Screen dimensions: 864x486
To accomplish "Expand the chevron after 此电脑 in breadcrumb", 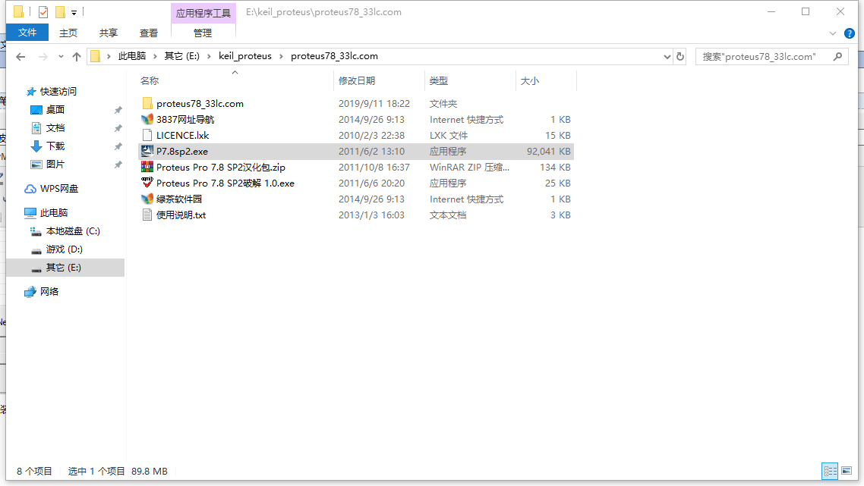I will (x=155, y=56).
